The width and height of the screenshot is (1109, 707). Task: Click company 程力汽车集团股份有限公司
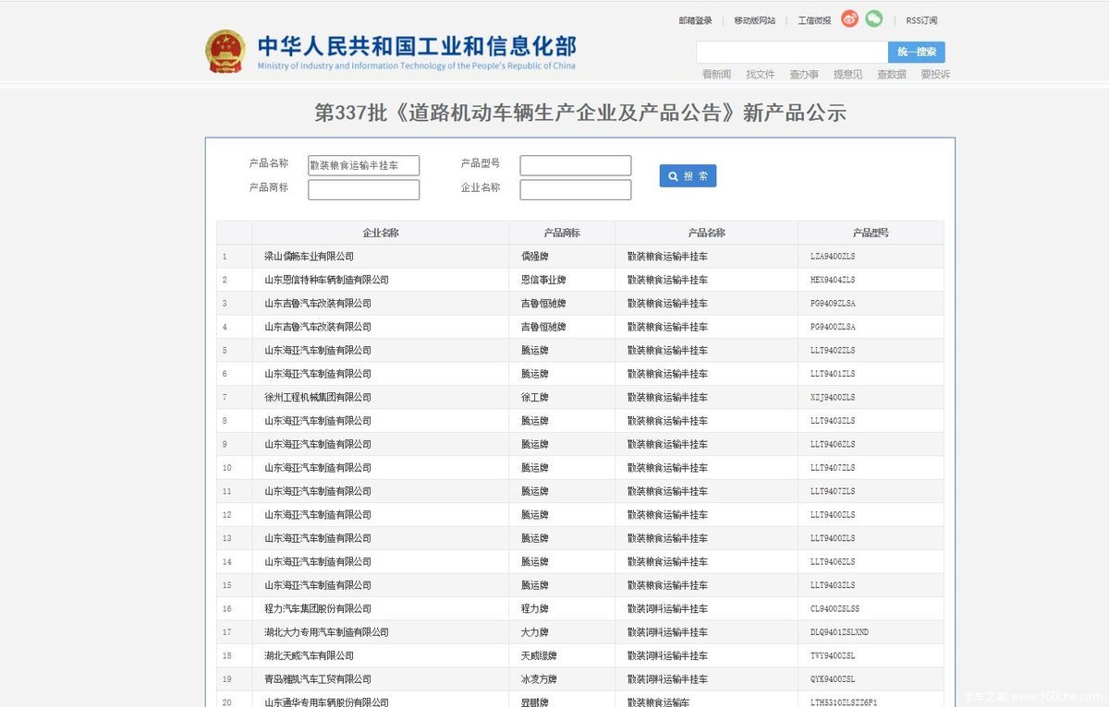pos(318,609)
